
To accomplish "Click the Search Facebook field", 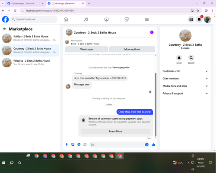I will [34, 19].
